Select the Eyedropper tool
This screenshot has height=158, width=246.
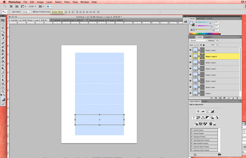[x=3, y=39]
